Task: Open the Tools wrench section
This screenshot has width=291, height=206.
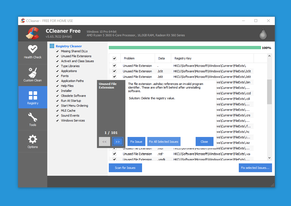Action: tap(33, 119)
